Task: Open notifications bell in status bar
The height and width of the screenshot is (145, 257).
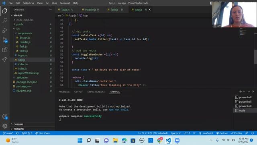Action: click(x=253, y=133)
